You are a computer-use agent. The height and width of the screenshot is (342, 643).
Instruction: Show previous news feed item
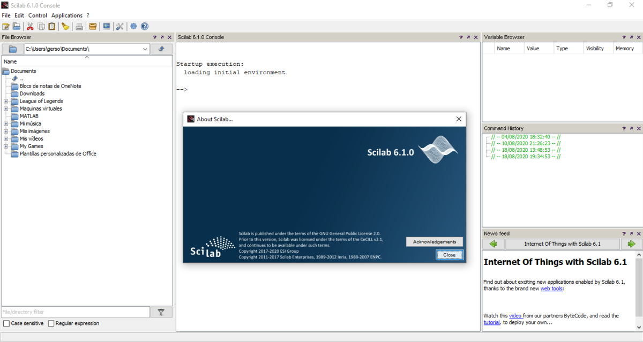click(x=494, y=244)
